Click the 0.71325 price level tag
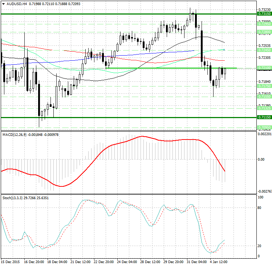This screenshot has width=272, height=266. pyautogui.click(x=264, y=108)
